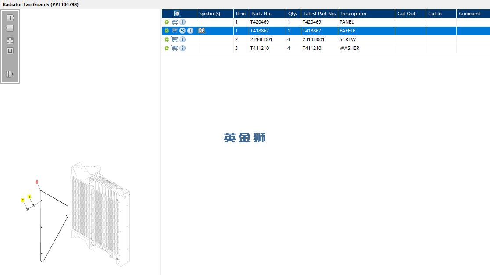490x275 pixels.
Task: Select the red callout 1 in diagram
Action: (x=36, y=182)
